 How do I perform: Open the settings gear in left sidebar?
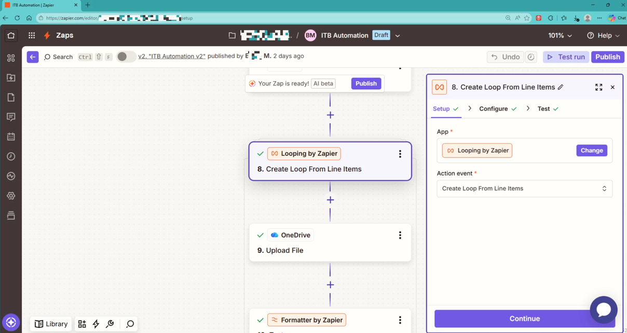click(x=11, y=196)
